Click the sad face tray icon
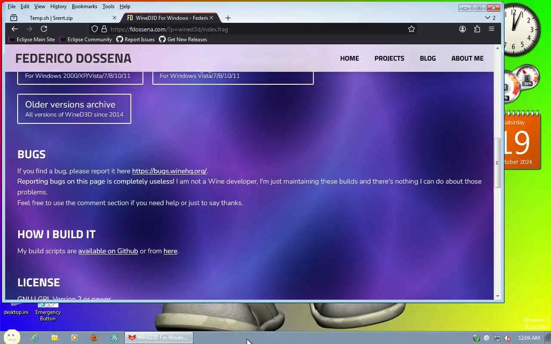The width and height of the screenshot is (551, 344). tap(487, 338)
